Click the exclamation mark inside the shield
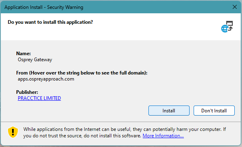The width and height of the screenshot is (242, 147). (13, 132)
